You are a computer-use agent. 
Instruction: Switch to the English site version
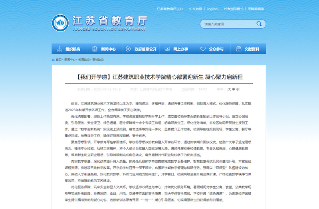(212, 9)
